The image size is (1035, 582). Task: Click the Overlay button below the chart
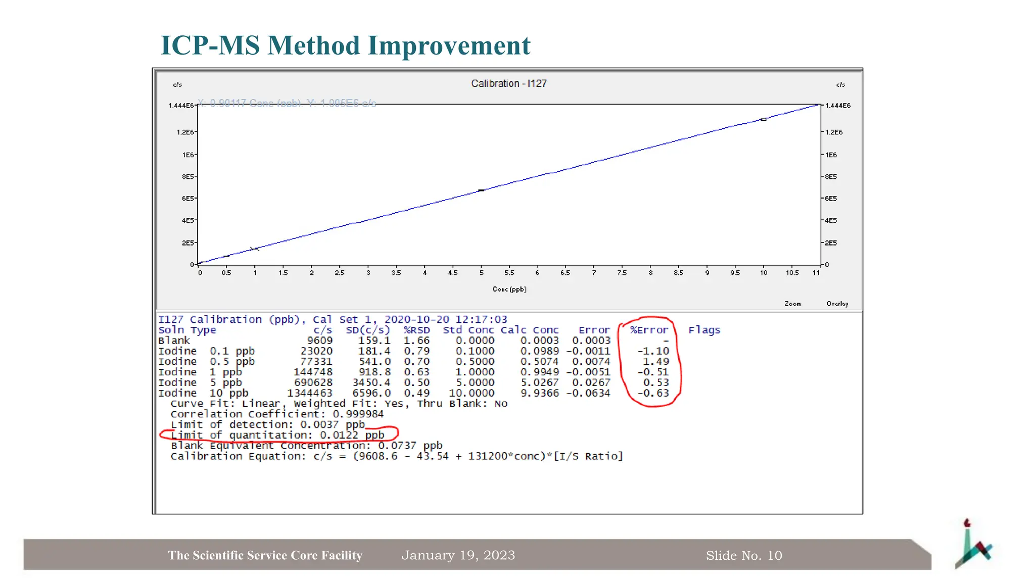(837, 304)
